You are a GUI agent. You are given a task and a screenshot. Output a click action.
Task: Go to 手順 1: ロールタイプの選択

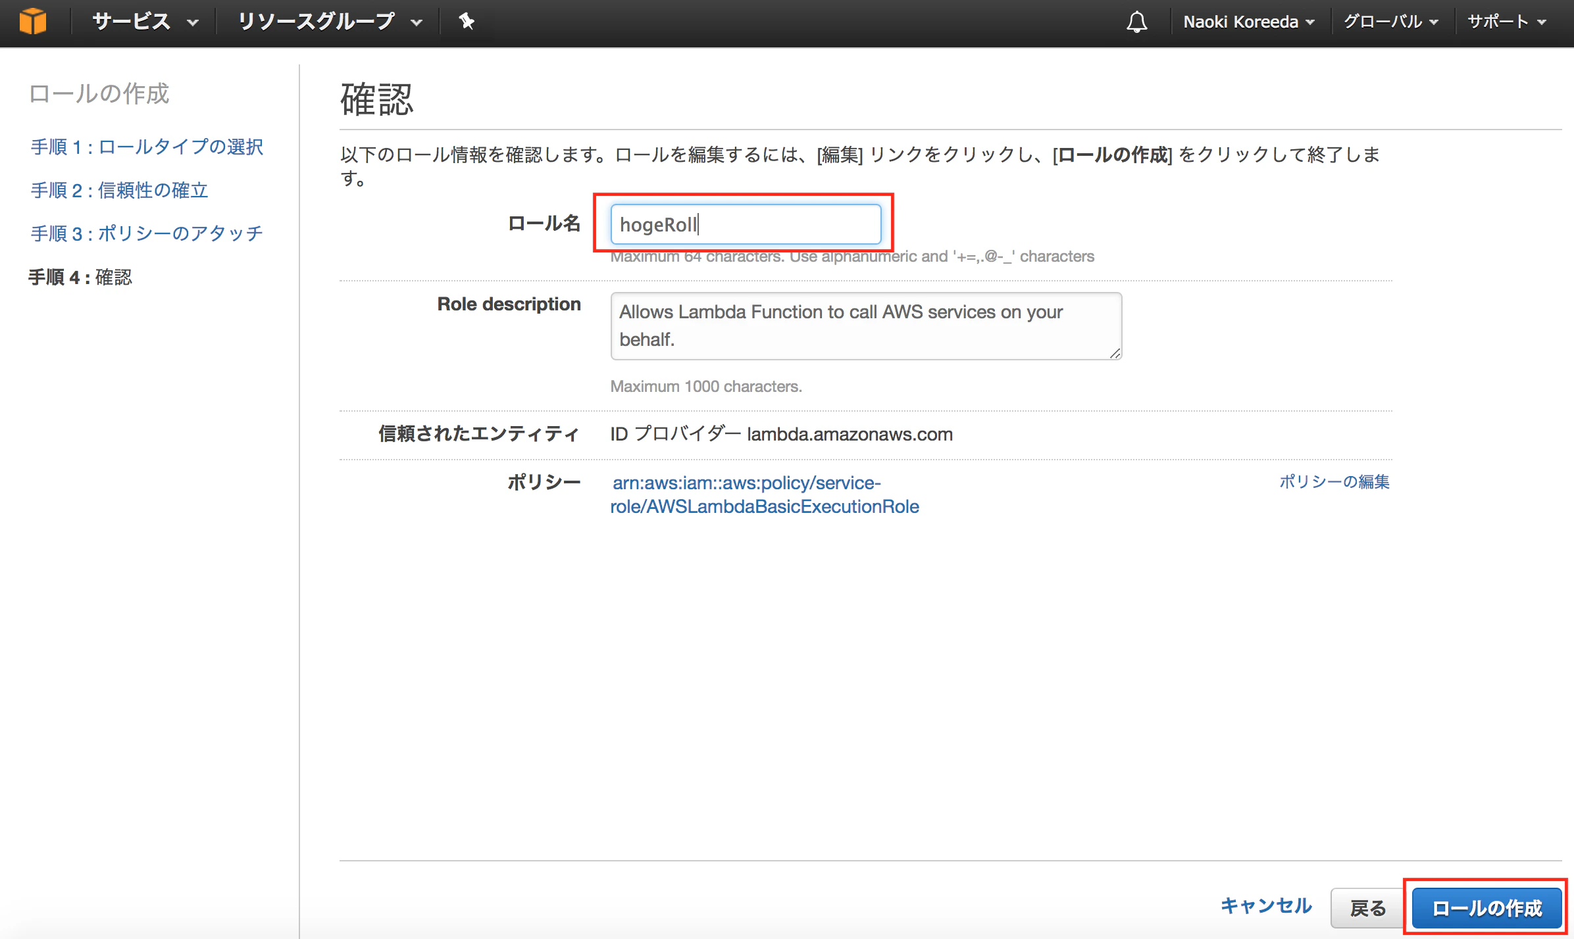[x=147, y=147]
